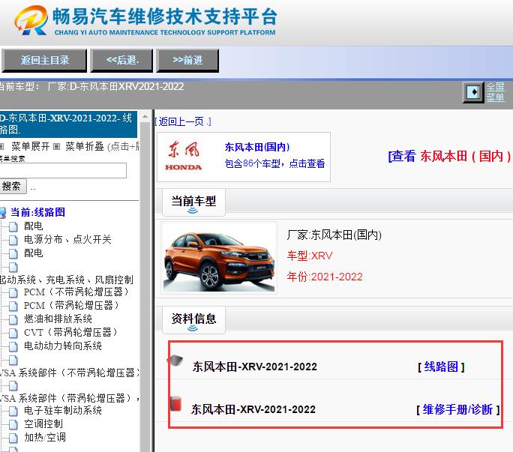This screenshot has height=452, width=513.
Task: Open the 当前车型 tab
Action: [x=193, y=201]
